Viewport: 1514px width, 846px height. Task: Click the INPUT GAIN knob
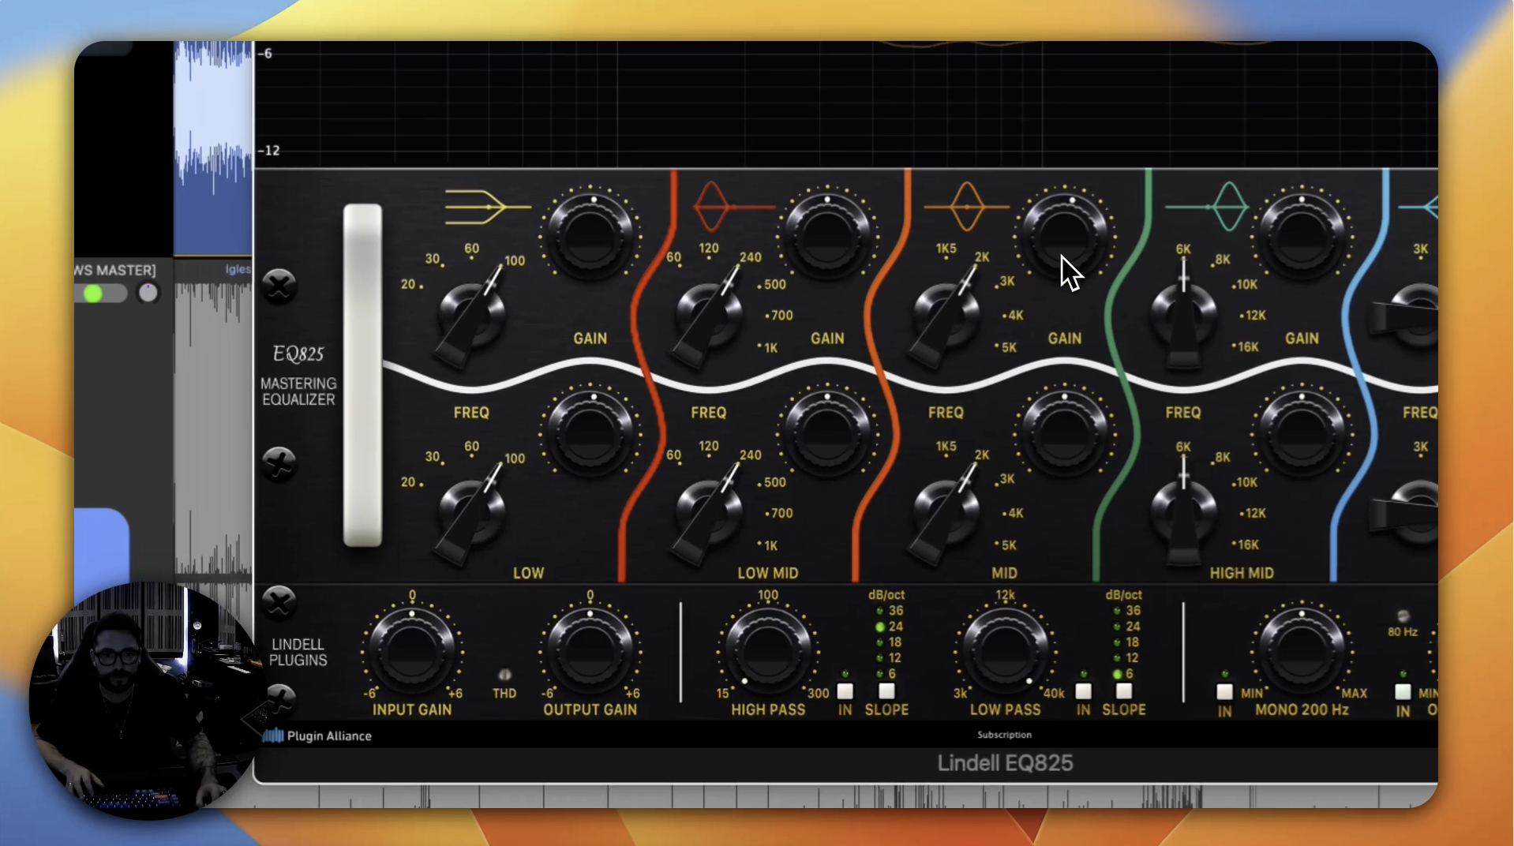point(412,650)
